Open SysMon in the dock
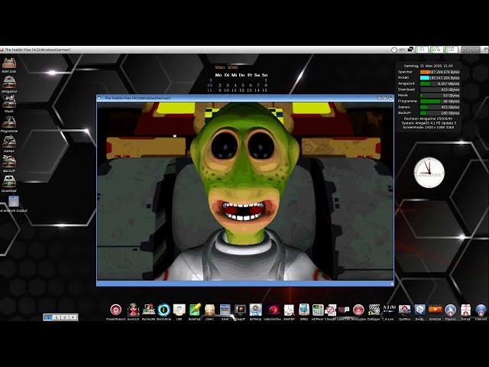The height and width of the screenshot is (367, 489). pos(404,310)
